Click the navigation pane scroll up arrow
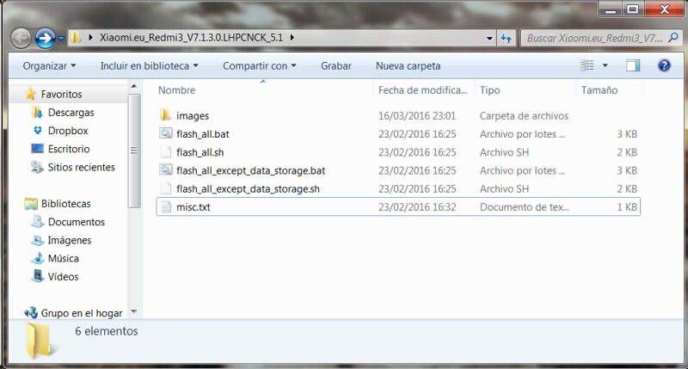The width and height of the screenshot is (688, 369). pos(134,86)
